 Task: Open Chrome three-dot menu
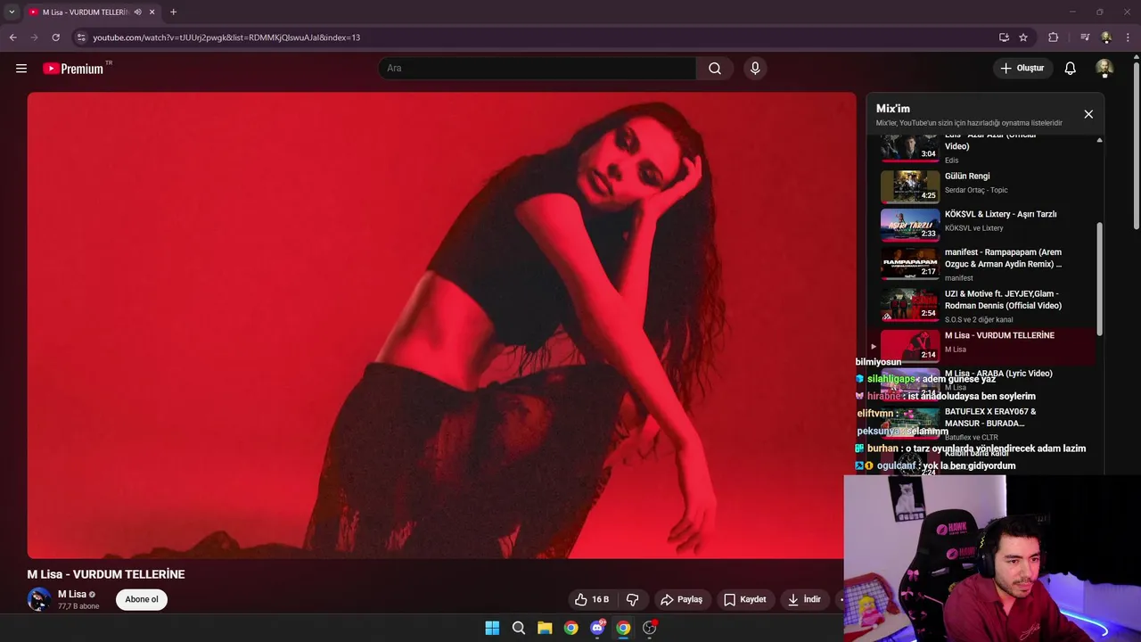[x=1129, y=37]
